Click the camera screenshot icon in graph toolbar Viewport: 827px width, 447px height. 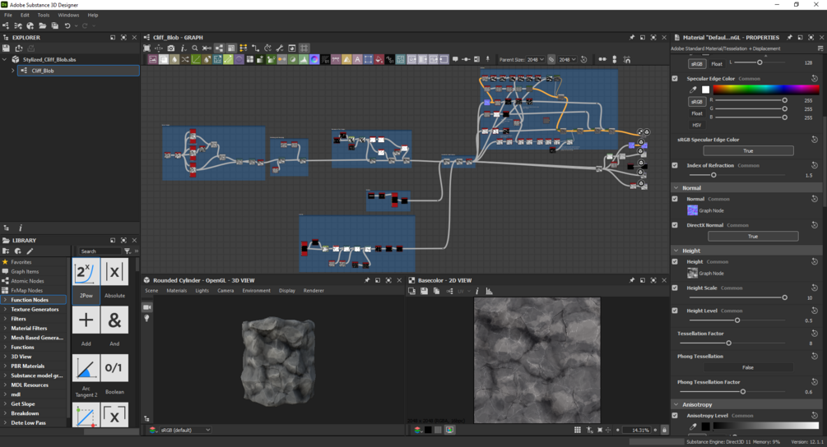tap(171, 48)
